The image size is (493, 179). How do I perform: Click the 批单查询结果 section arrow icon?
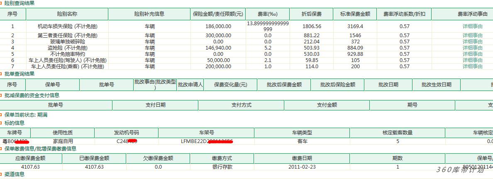1,74
